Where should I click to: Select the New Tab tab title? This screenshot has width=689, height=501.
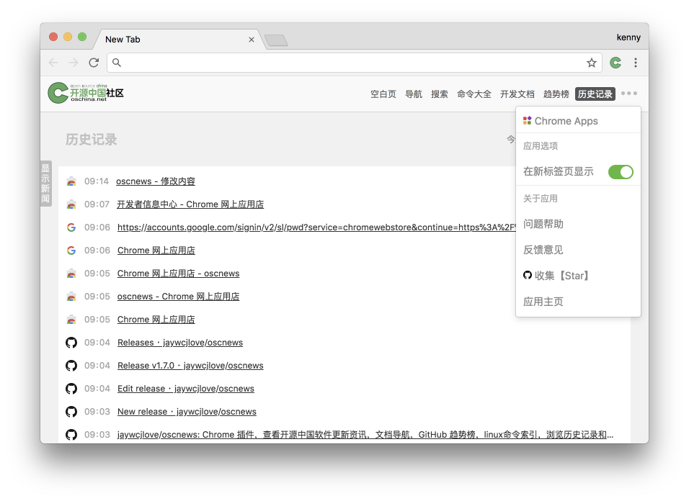coord(123,40)
